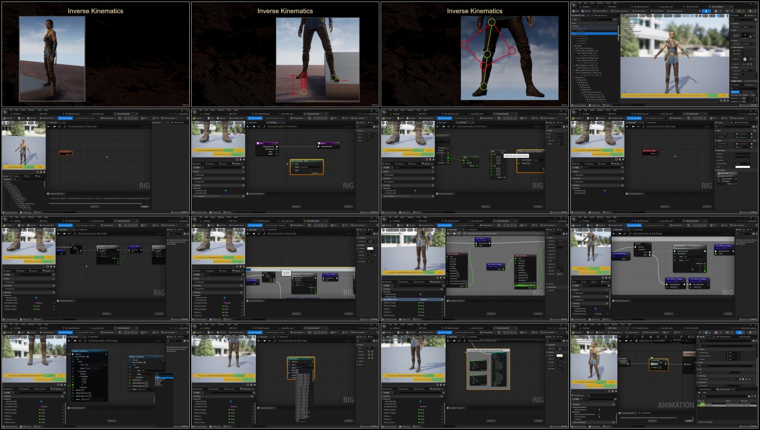Click the green add bone icon in Skeleton Tree

575,19
